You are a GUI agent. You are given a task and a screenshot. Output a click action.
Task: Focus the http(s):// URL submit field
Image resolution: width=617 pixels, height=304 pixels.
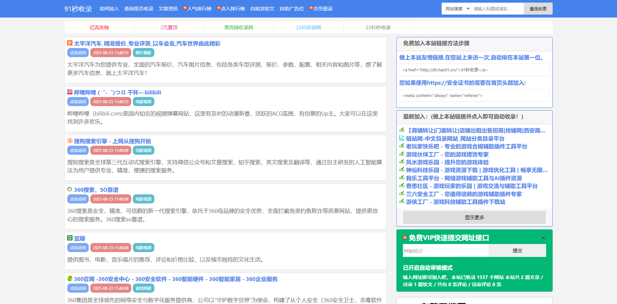(x=446, y=250)
